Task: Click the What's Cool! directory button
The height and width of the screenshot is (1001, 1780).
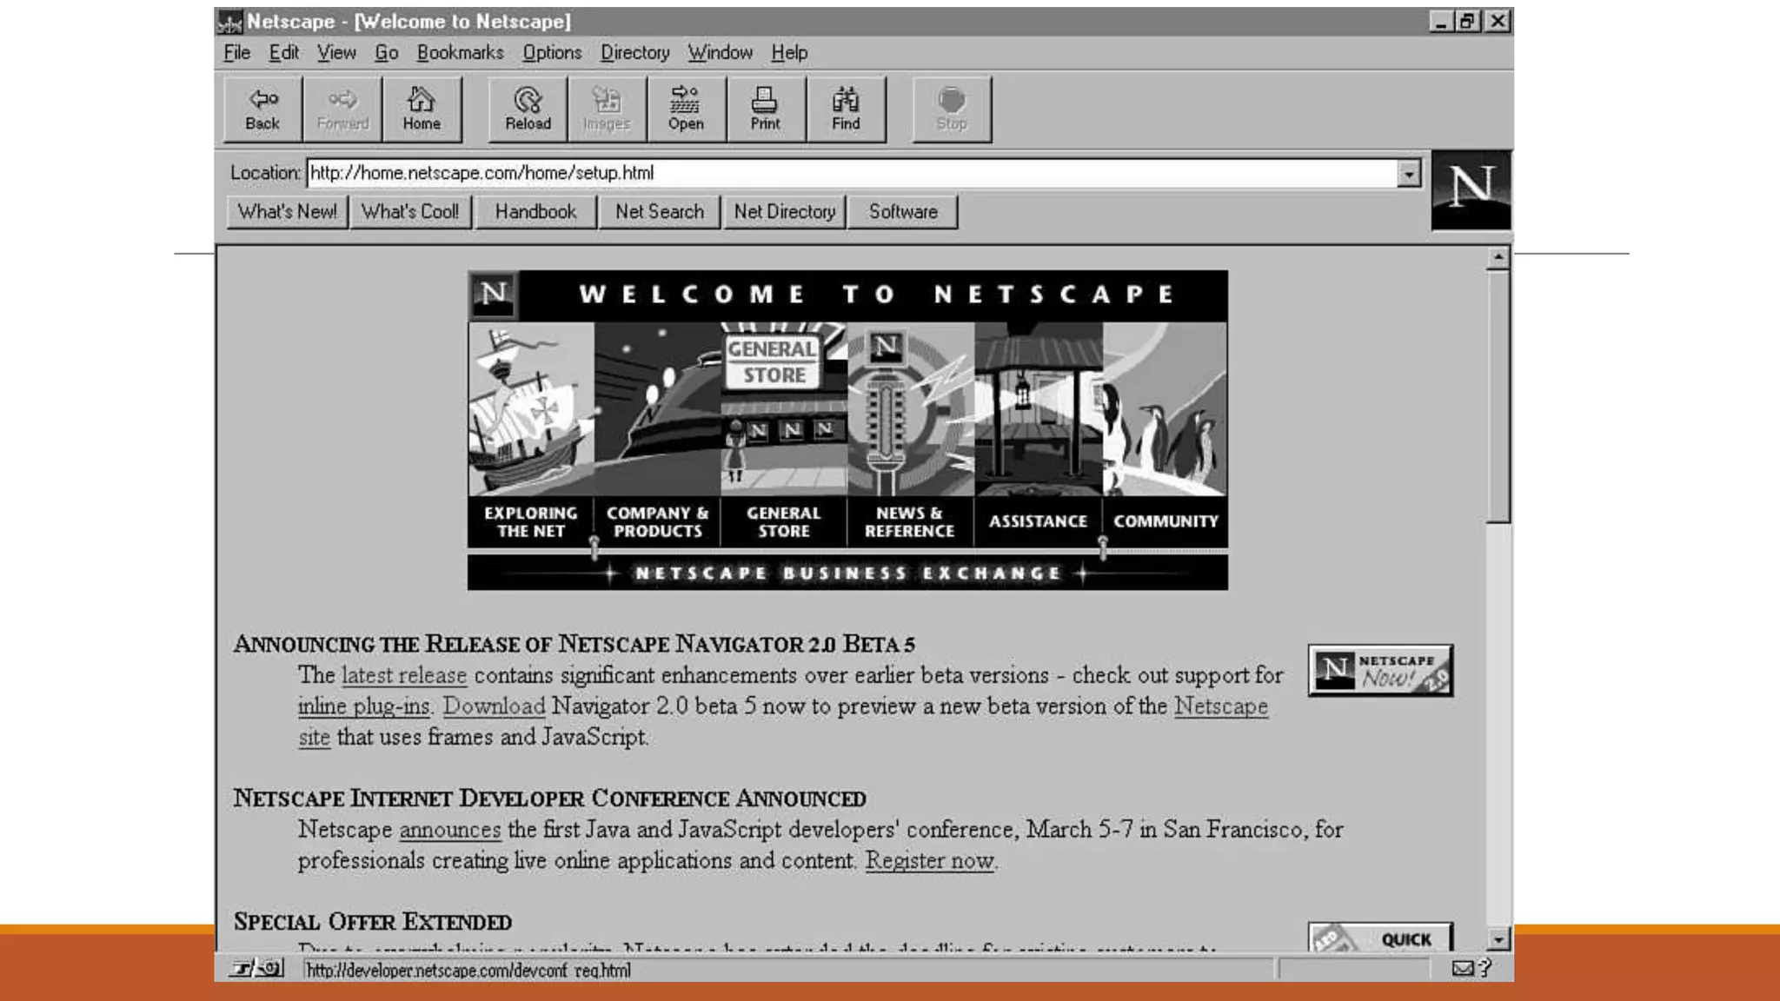Action: click(410, 212)
